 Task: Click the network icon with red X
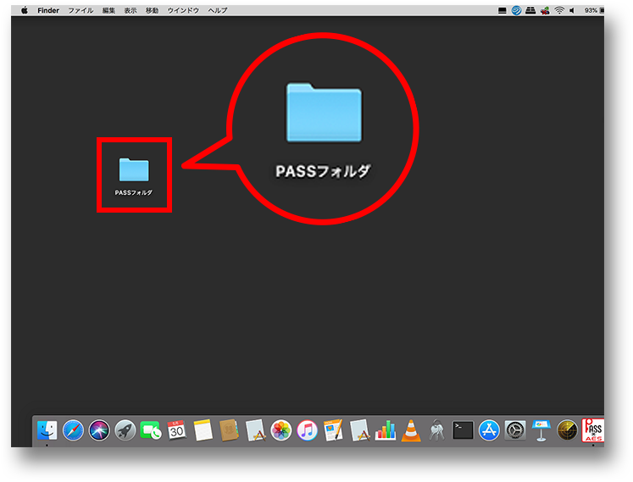545,10
